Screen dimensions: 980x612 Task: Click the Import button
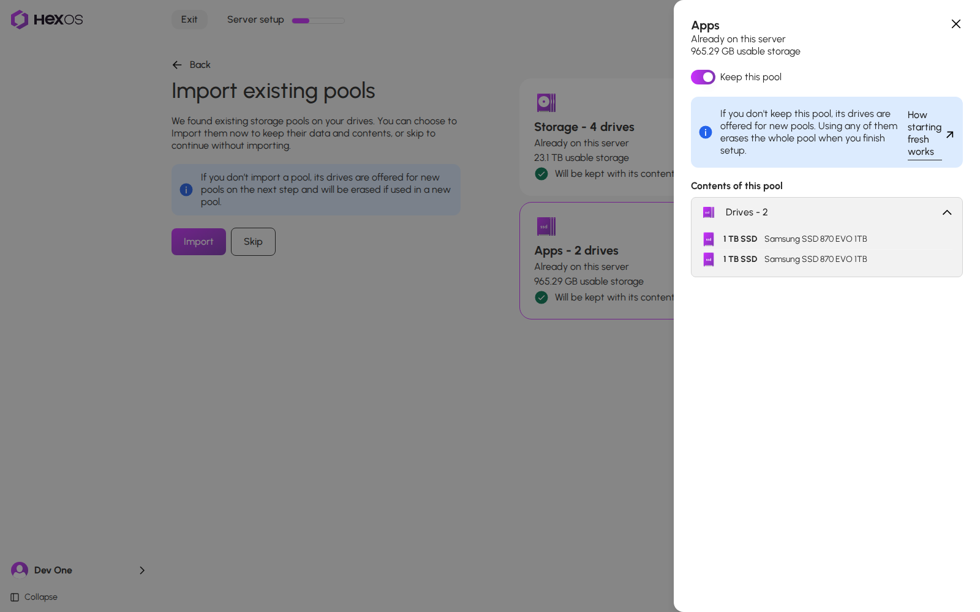(198, 242)
